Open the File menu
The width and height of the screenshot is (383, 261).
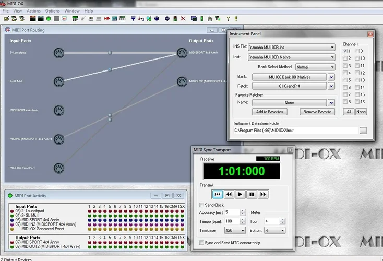[x=6, y=11]
